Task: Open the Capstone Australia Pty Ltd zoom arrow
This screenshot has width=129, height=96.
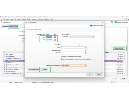Action: tap(7, 67)
